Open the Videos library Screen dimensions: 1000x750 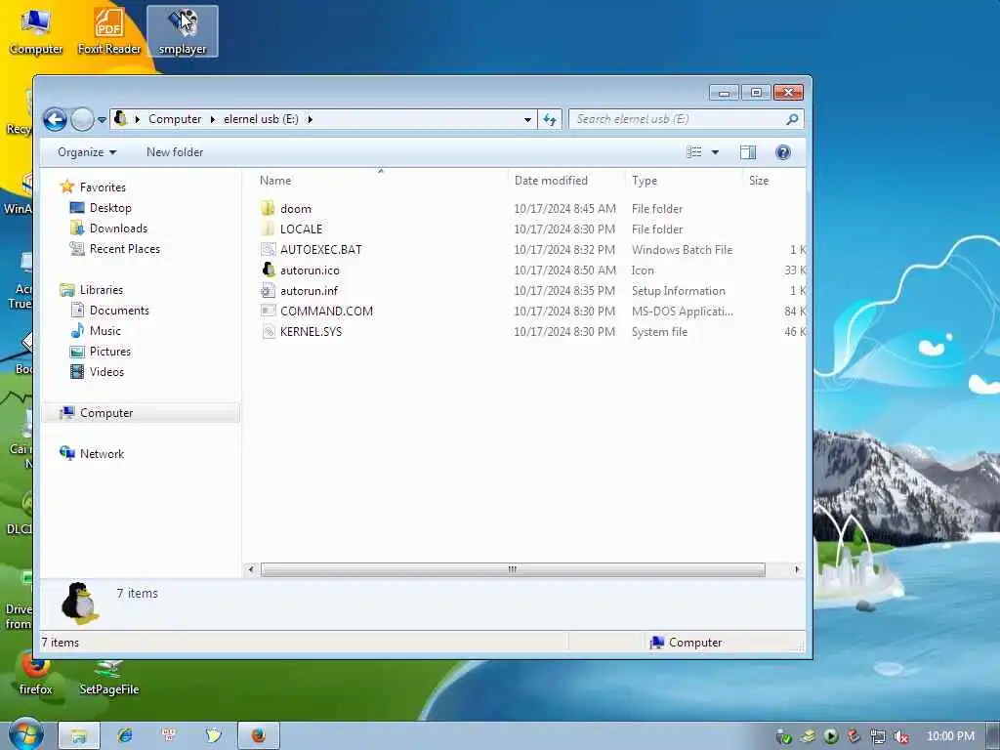106,371
